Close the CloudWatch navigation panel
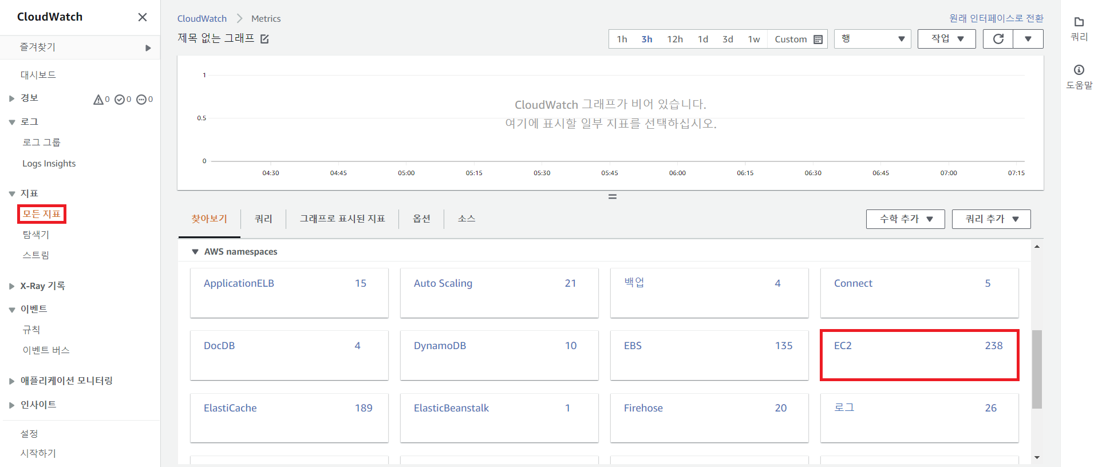1098x467 pixels. point(143,17)
